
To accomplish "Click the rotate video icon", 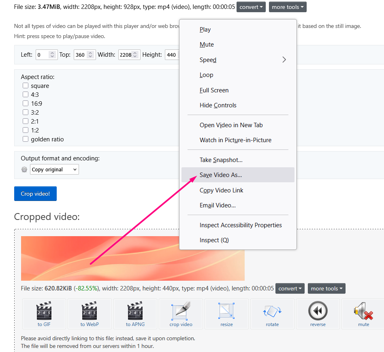I will [x=272, y=314].
